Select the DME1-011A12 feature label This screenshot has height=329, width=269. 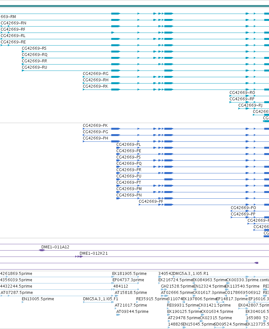[55, 247]
